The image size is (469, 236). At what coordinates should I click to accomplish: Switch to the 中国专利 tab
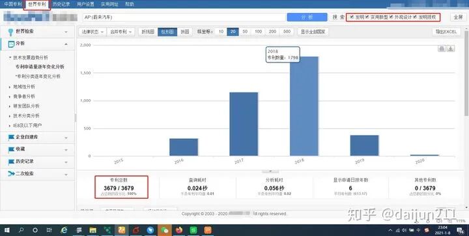[x=13, y=4]
